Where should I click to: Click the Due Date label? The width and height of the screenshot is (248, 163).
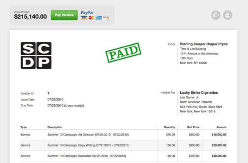pos(27,106)
